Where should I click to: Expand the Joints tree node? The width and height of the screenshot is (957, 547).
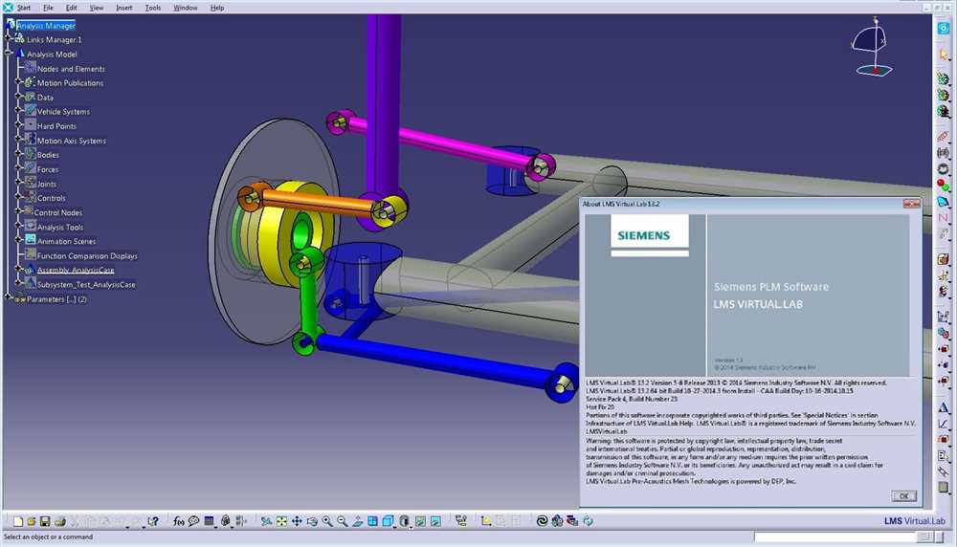[18, 184]
